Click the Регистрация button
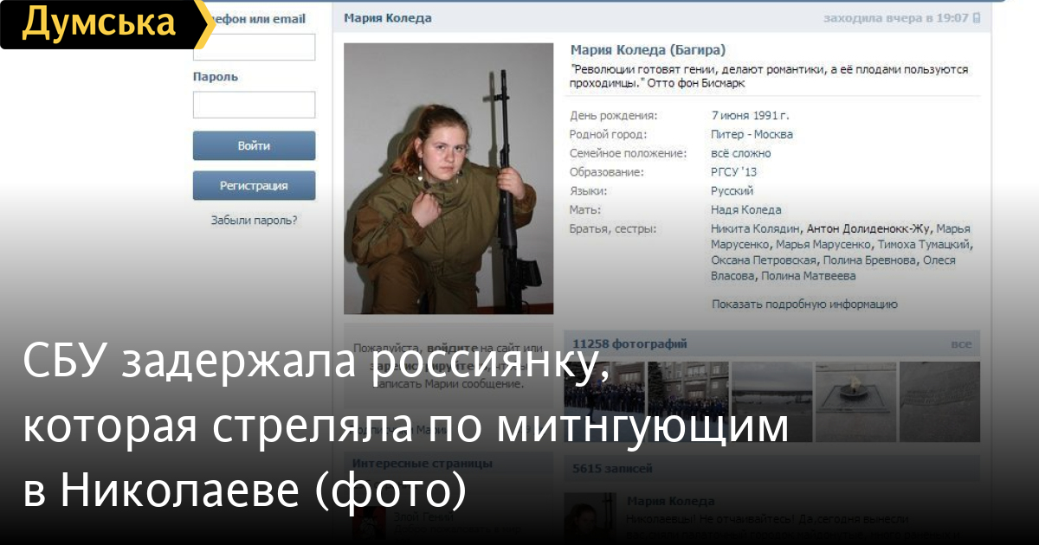 (254, 185)
